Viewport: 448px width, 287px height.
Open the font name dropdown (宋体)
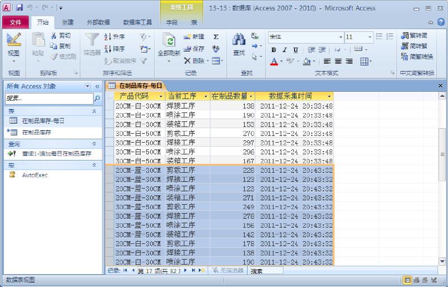coord(340,37)
